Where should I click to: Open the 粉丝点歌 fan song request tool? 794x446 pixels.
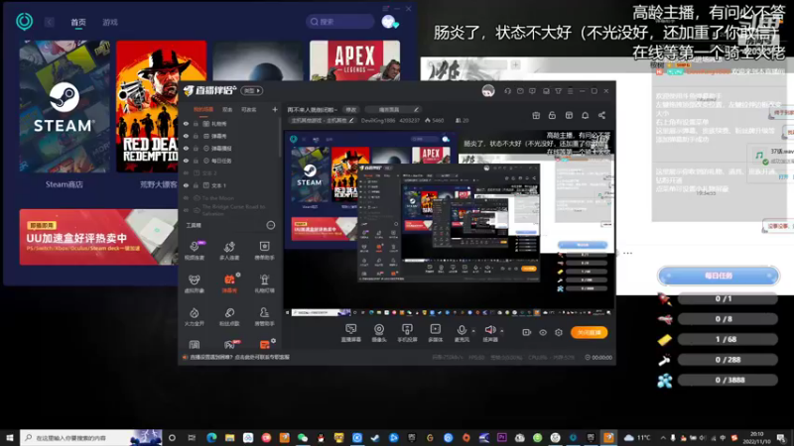[229, 316]
